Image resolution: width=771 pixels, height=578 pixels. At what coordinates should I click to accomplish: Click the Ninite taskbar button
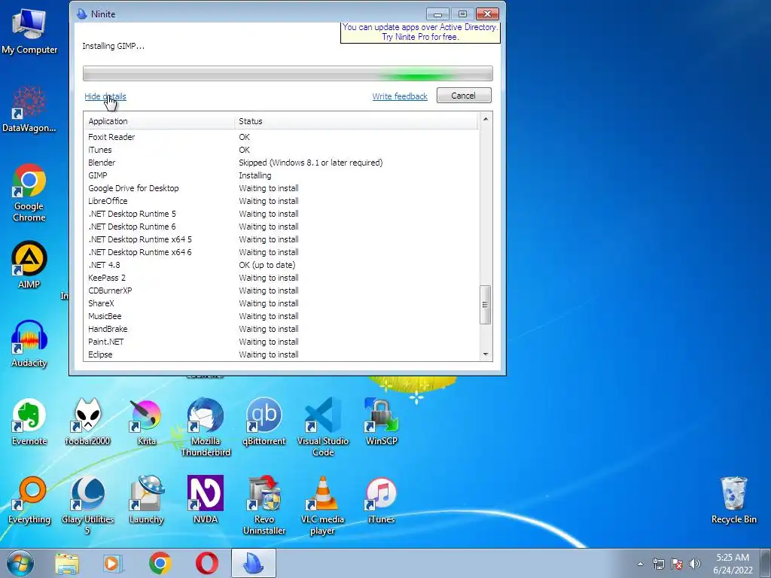pos(254,563)
